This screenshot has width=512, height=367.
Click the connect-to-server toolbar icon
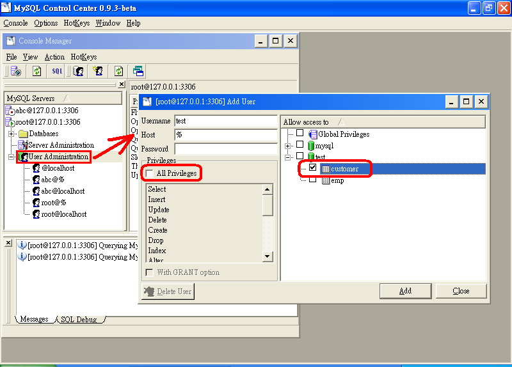15,71
